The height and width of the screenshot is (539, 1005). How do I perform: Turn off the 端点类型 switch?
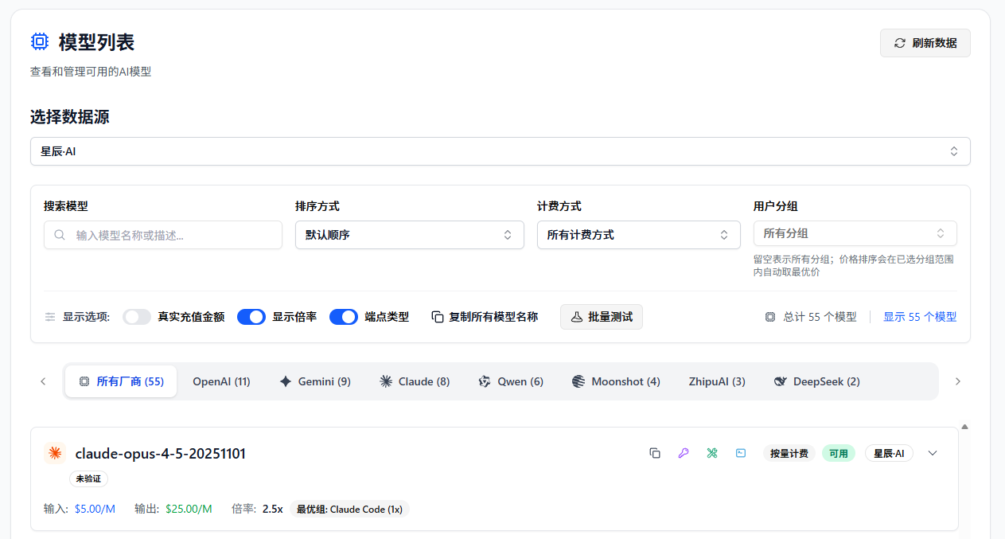click(x=344, y=317)
